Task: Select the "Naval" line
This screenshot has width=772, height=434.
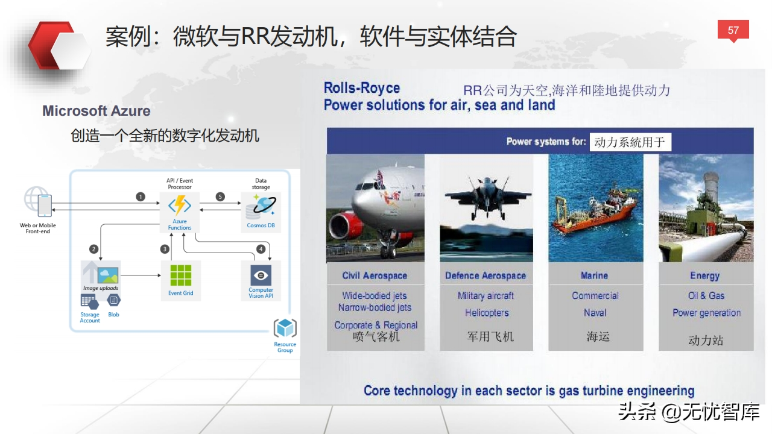Action: (x=595, y=313)
